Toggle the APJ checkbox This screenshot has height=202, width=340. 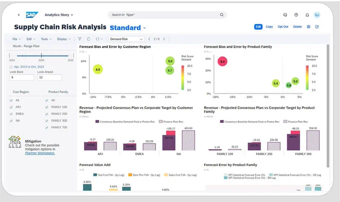coord(11,107)
